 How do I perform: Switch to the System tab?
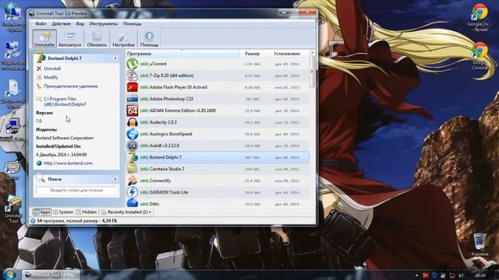[63, 212]
